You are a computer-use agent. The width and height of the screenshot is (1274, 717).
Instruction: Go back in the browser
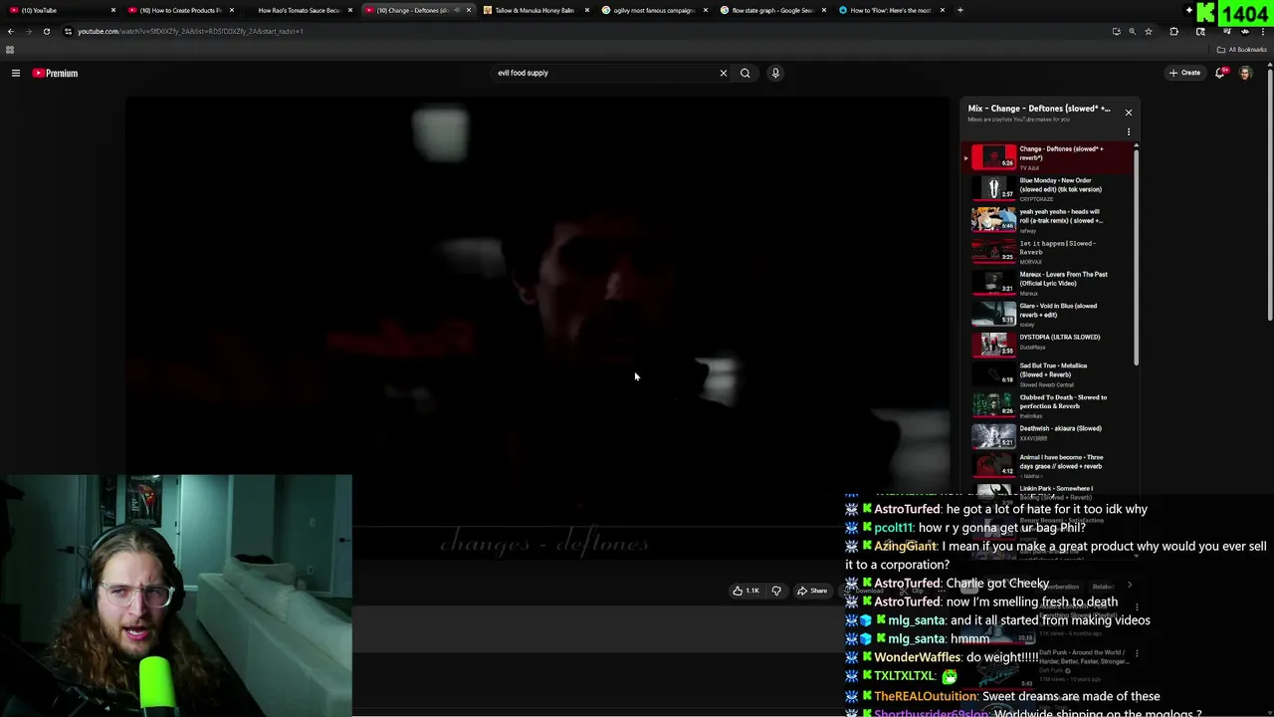[x=10, y=31]
